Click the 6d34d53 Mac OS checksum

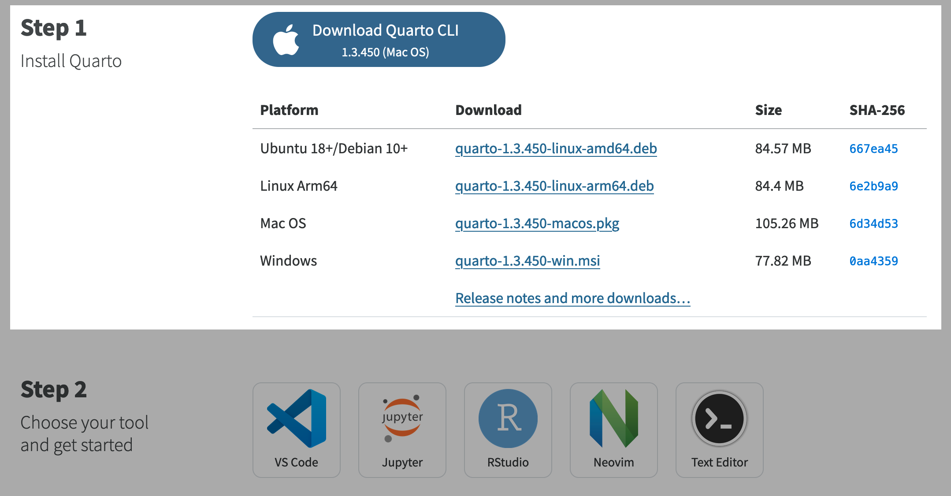click(873, 224)
